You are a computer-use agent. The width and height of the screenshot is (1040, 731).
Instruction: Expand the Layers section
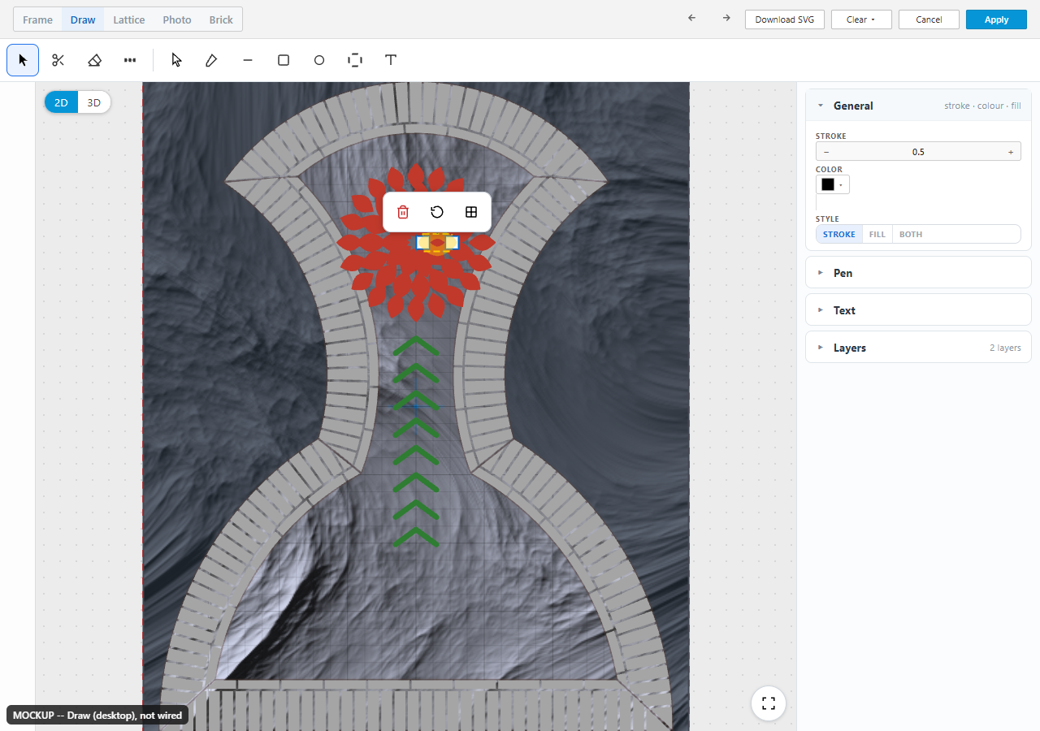pyautogui.click(x=918, y=348)
